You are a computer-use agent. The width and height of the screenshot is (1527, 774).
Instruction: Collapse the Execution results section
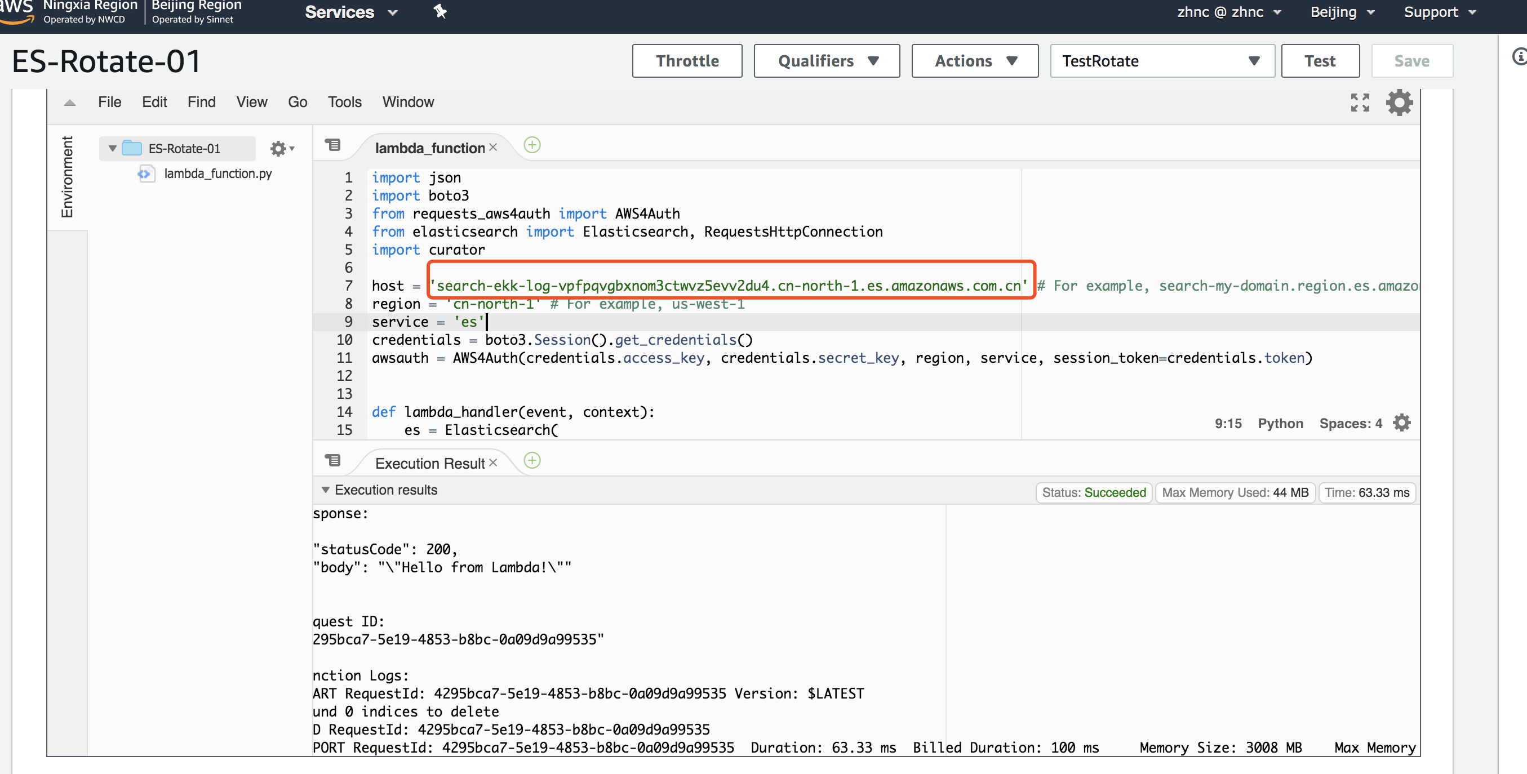pos(326,490)
